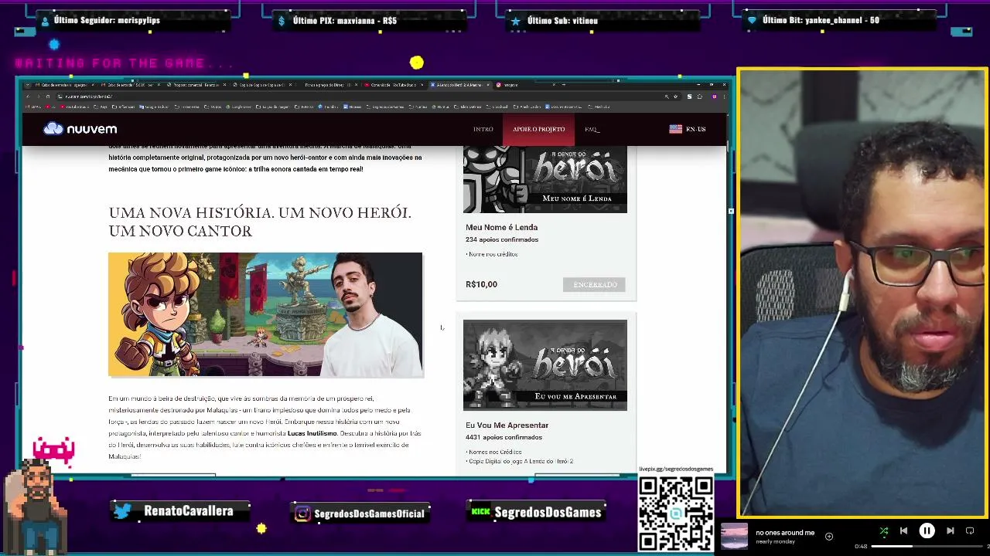The image size is (990, 556).
Task: Switch to the Comunidade YouTube Studio tab
Action: click(x=394, y=85)
